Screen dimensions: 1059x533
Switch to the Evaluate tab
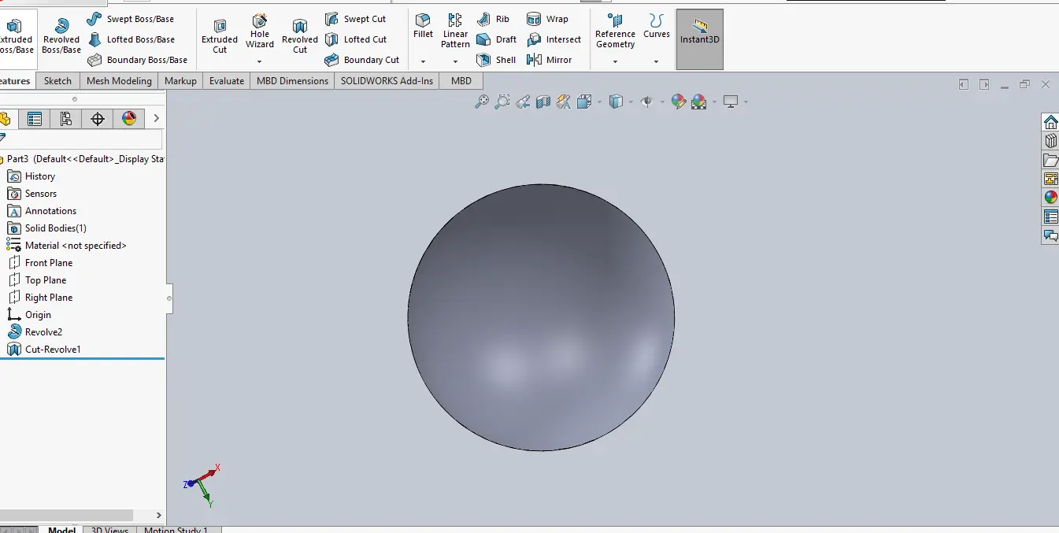point(227,80)
